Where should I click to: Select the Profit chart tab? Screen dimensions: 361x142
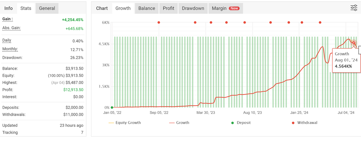(168, 8)
